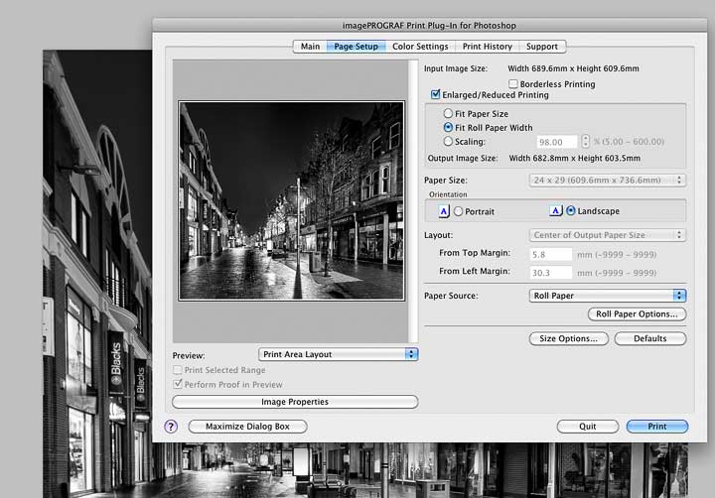This screenshot has height=498, width=715.
Task: Switch to the Main tab
Action: 310,47
